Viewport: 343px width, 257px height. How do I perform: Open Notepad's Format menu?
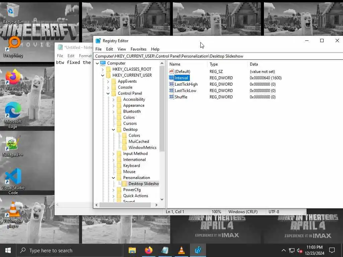(x=85, y=56)
